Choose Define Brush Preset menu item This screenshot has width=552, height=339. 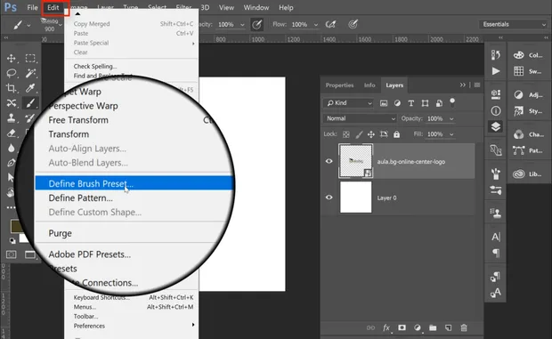tap(134, 183)
